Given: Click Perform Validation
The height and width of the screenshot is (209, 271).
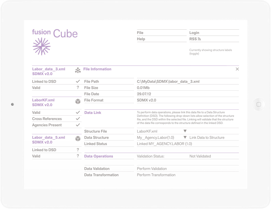Looking at the screenshot, I should pyautogui.click(x=152, y=169).
